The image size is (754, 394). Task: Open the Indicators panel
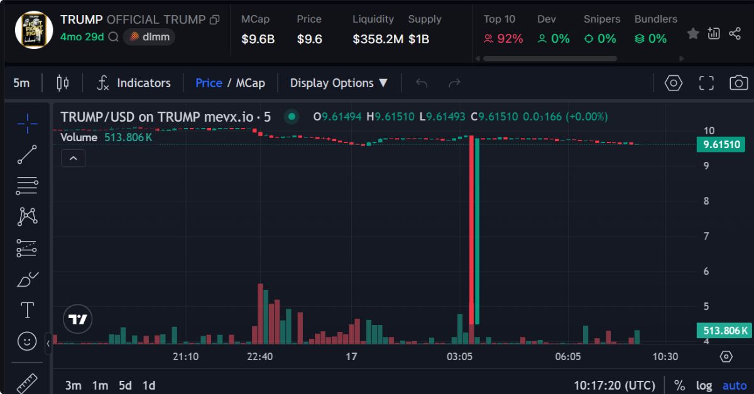[x=134, y=83]
